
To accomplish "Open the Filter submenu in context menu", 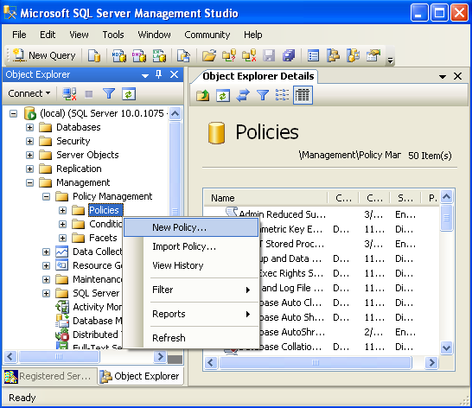I will (191, 290).
